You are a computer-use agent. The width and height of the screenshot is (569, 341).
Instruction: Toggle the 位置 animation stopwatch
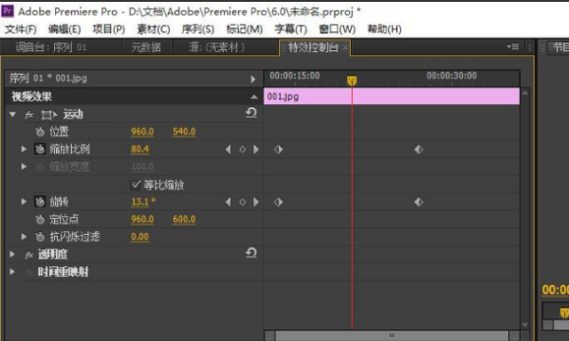40,132
